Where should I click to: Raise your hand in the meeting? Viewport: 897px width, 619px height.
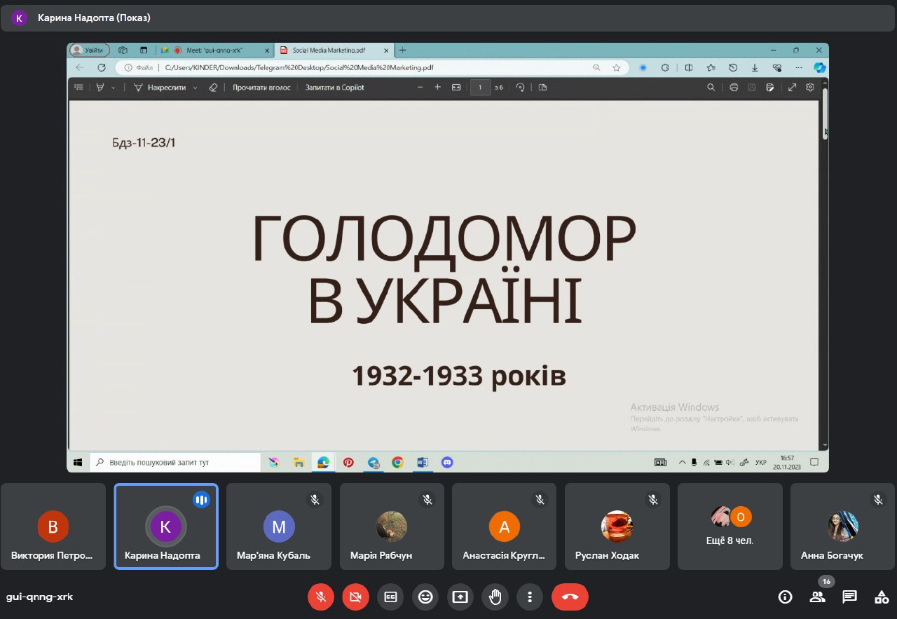(x=495, y=597)
